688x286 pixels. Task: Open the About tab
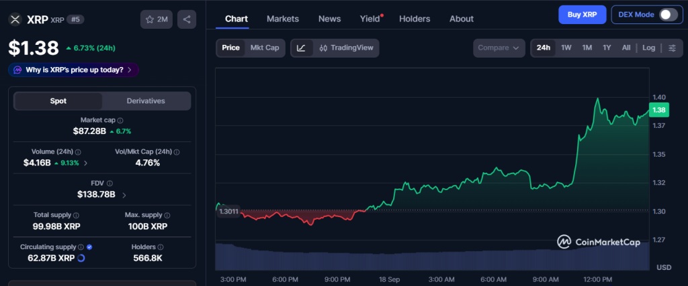click(461, 19)
